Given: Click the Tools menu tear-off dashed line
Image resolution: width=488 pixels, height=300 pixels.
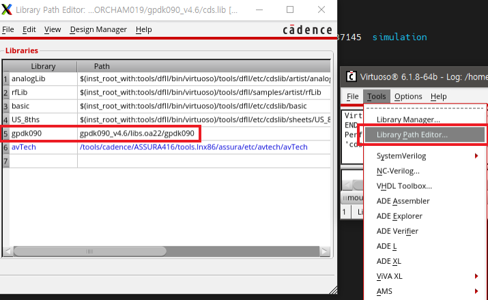Looking at the screenshot, I should coord(425,108).
